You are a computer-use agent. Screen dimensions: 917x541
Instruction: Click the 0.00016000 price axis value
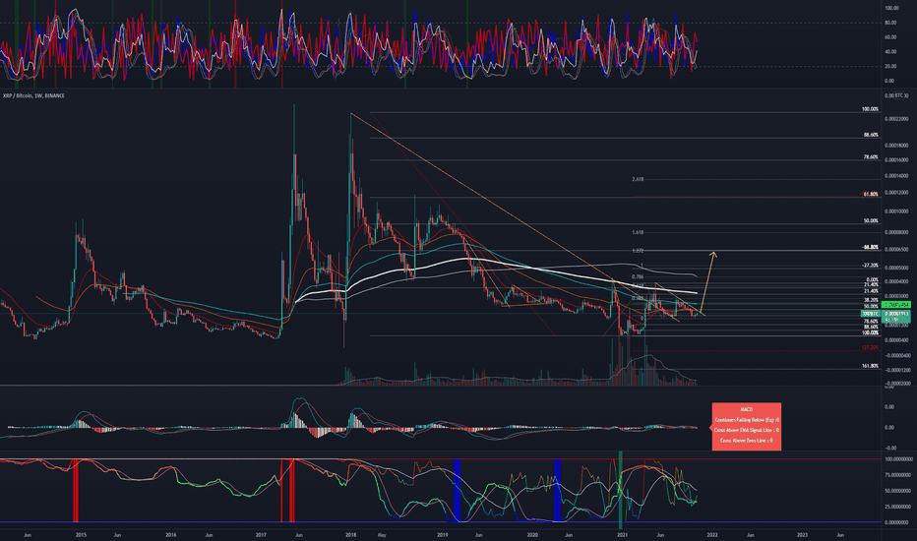(x=896, y=160)
